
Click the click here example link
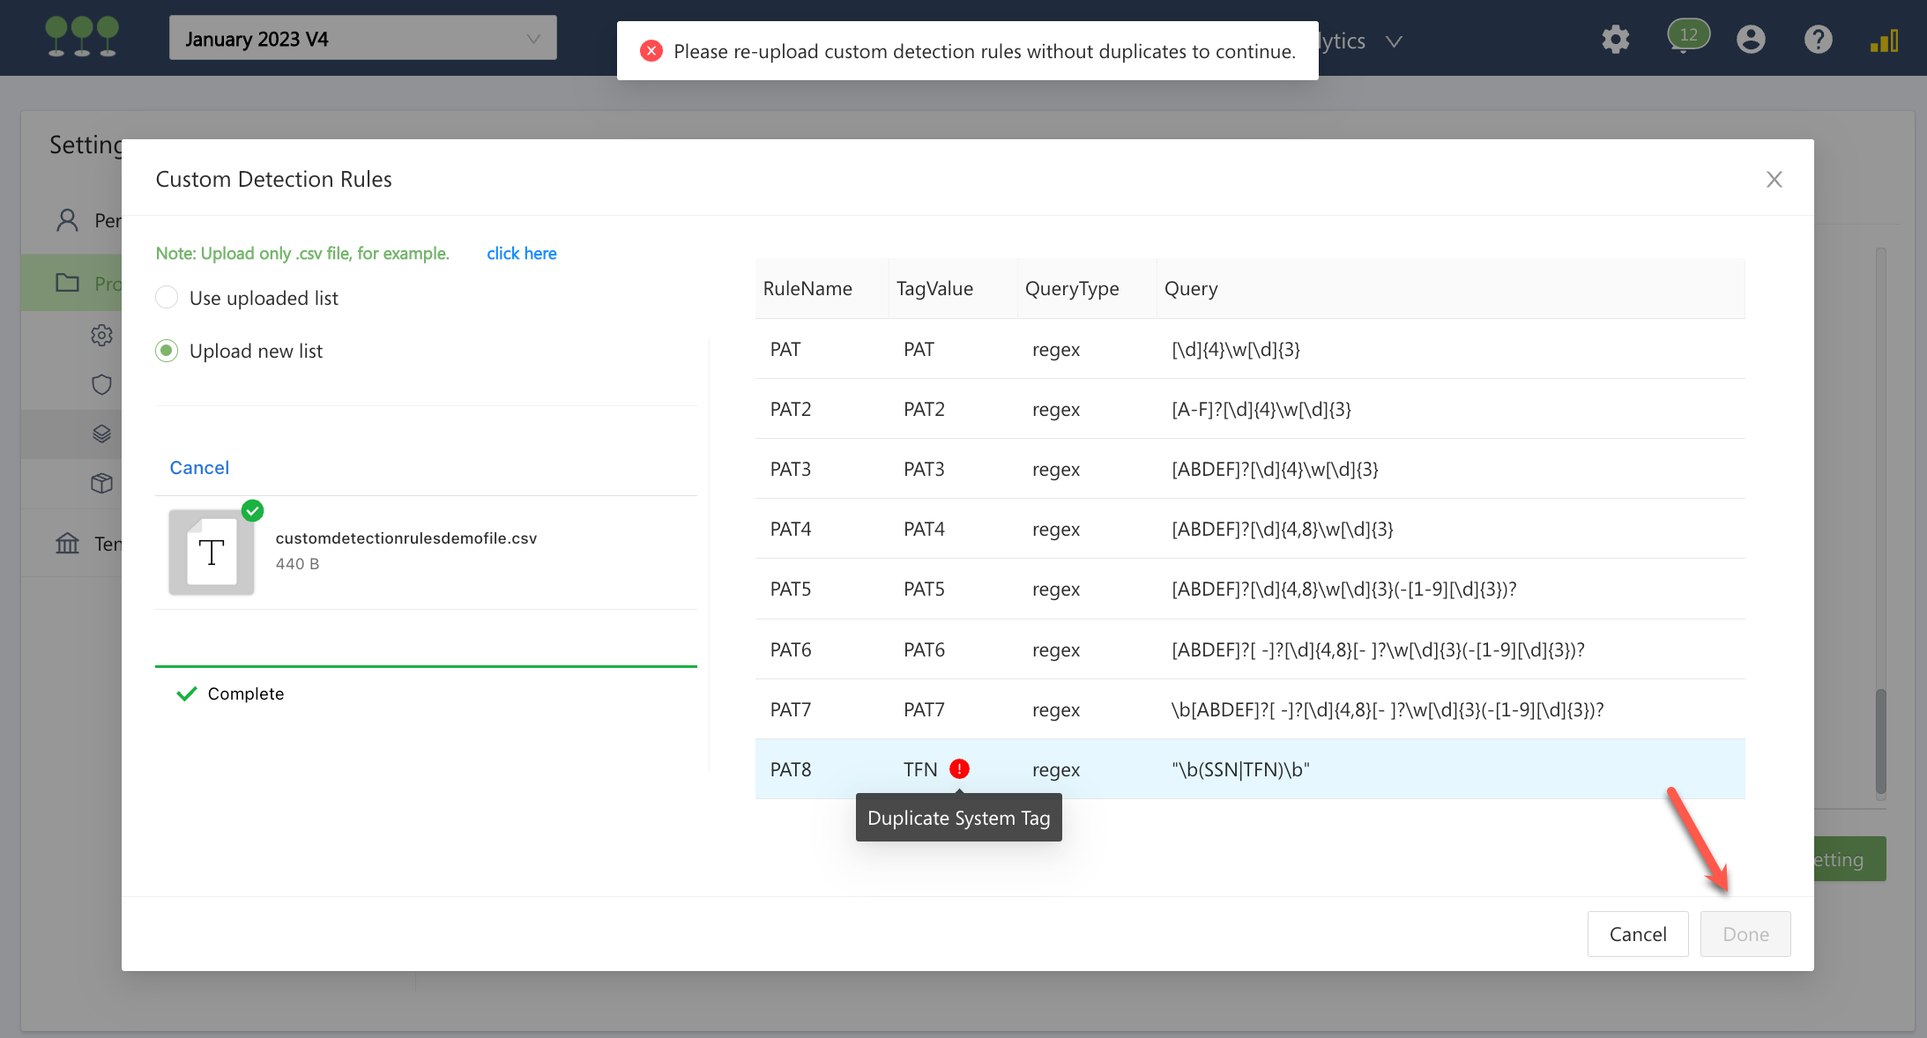(521, 254)
